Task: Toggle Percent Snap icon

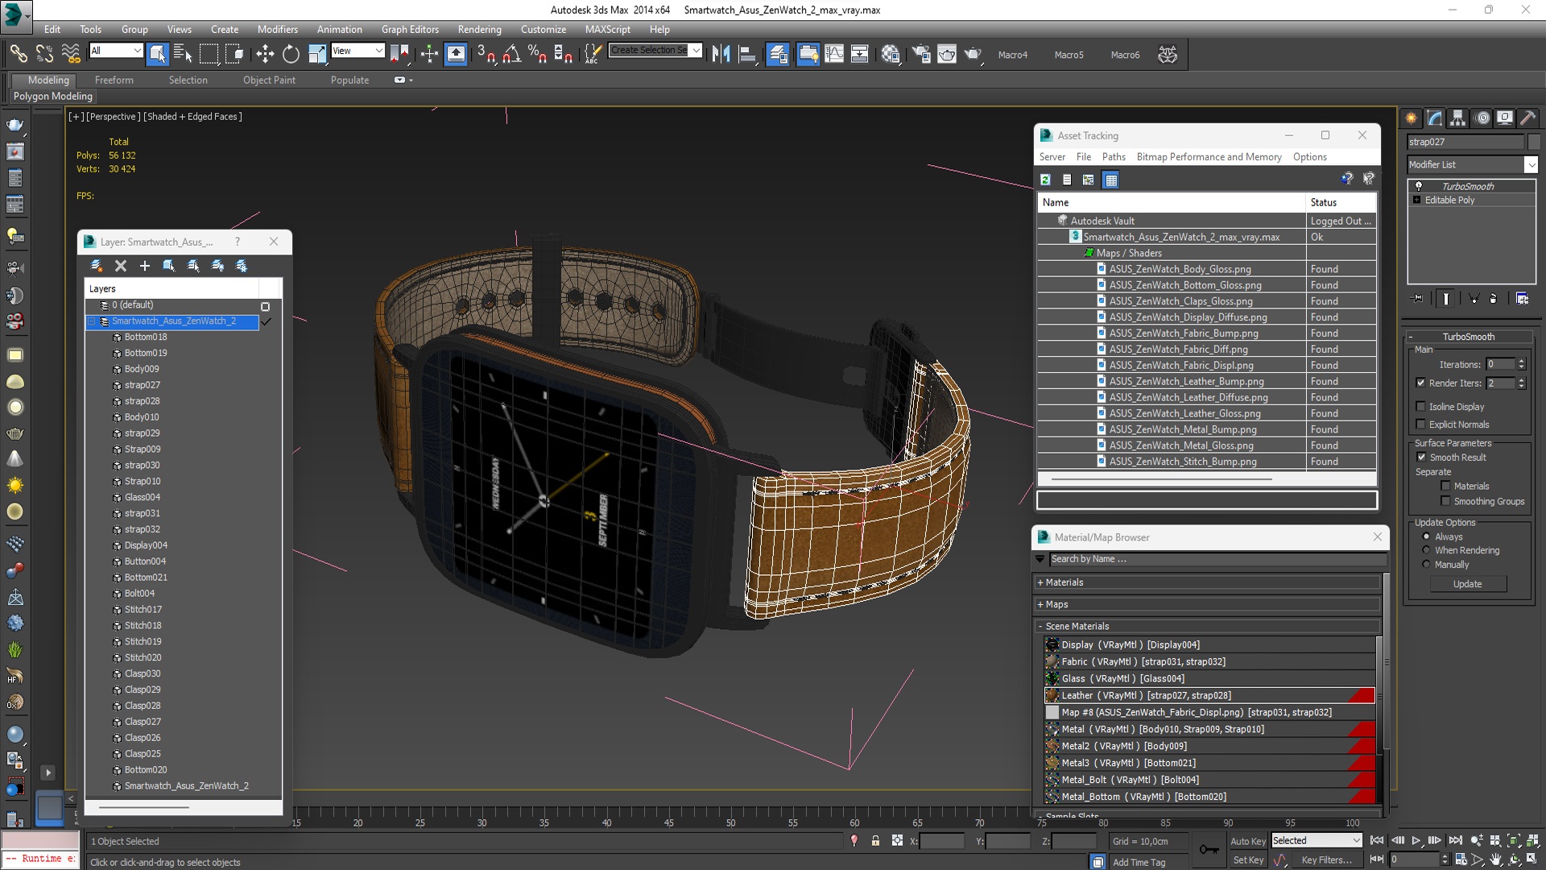Action: (x=537, y=54)
